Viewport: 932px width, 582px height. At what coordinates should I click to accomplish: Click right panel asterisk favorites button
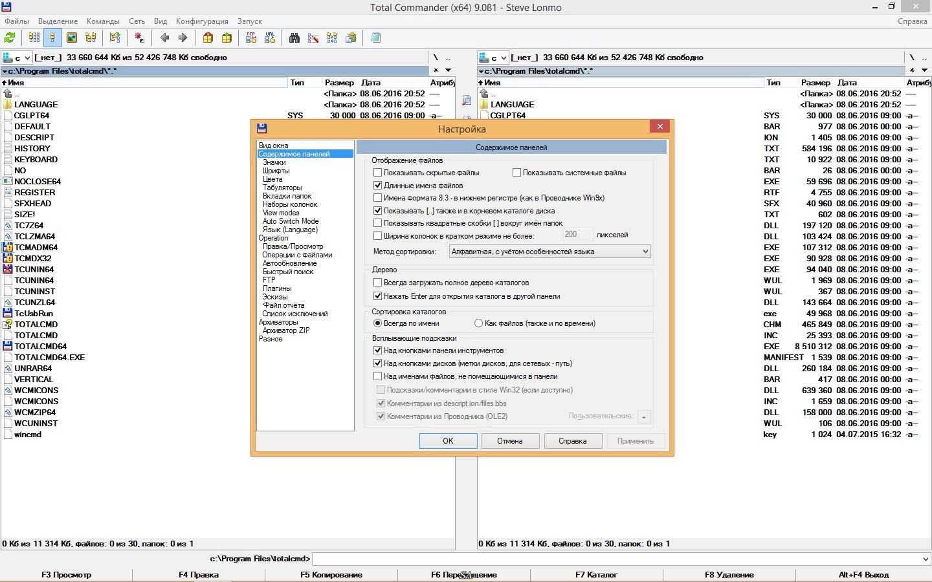pos(912,70)
